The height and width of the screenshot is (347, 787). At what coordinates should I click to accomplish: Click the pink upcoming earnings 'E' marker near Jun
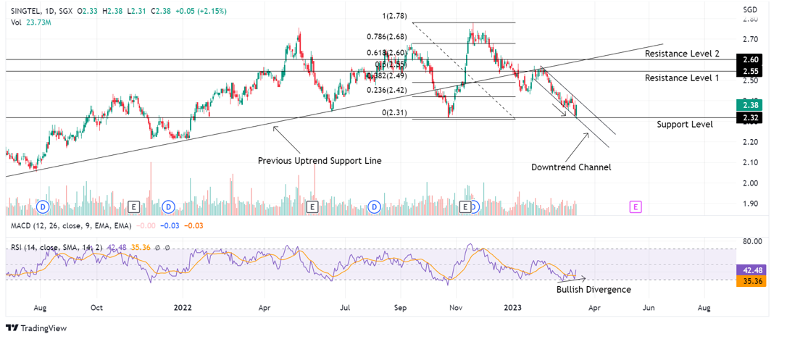coord(636,206)
